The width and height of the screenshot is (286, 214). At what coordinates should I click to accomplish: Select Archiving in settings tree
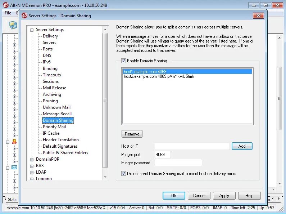(52, 94)
